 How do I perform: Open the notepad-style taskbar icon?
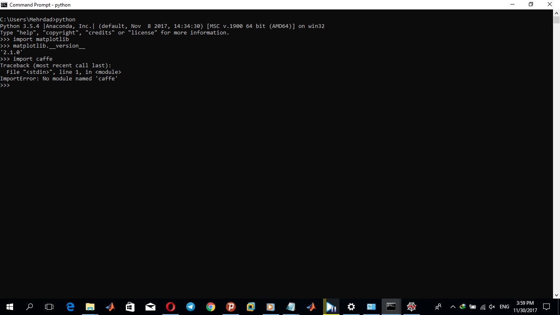tap(291, 307)
